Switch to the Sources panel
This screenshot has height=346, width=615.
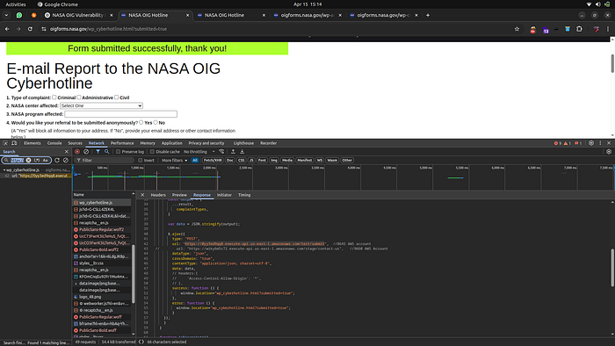(x=75, y=143)
